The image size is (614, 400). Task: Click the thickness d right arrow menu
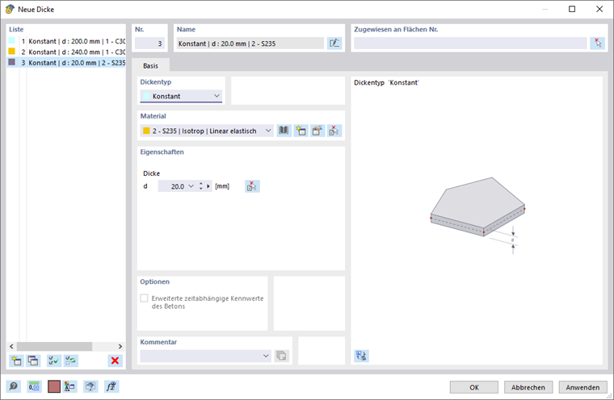pos(208,186)
